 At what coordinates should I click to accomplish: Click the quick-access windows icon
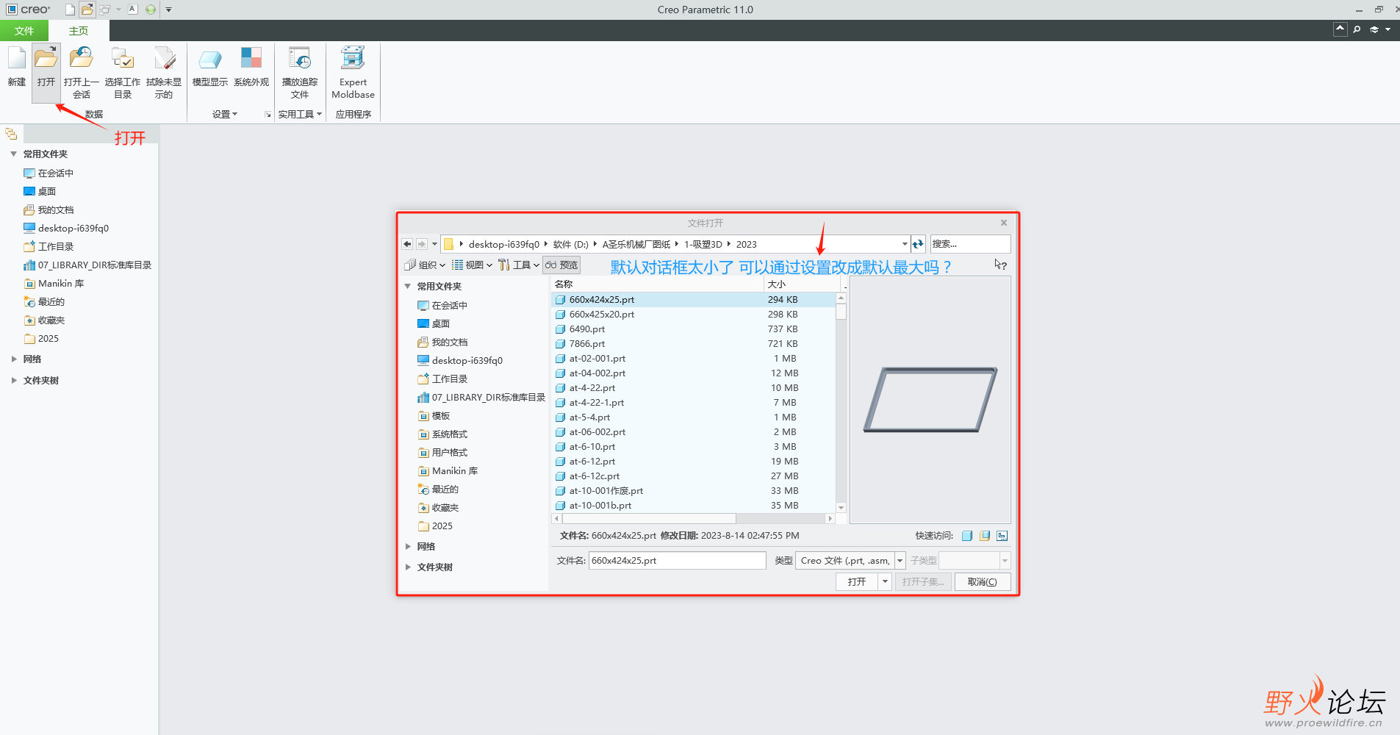click(x=105, y=10)
